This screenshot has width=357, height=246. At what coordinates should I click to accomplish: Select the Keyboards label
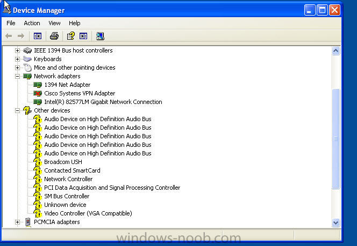(x=48, y=59)
